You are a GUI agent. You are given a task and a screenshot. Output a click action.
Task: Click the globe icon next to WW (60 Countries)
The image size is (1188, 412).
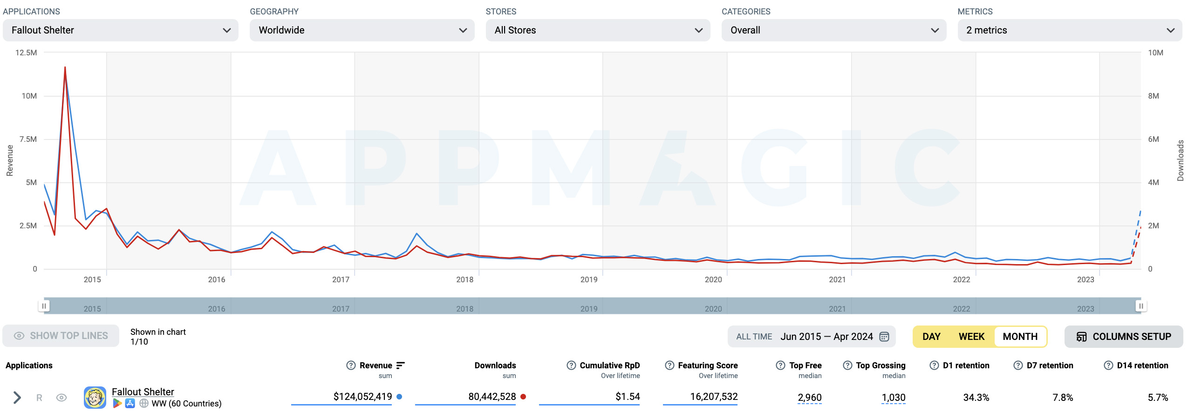(144, 403)
